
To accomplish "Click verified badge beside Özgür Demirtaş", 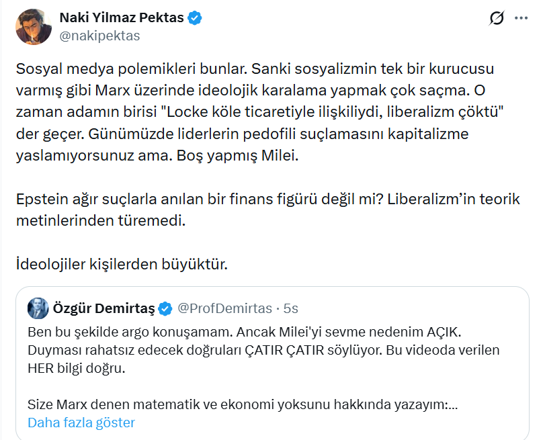I will pyautogui.click(x=165, y=308).
